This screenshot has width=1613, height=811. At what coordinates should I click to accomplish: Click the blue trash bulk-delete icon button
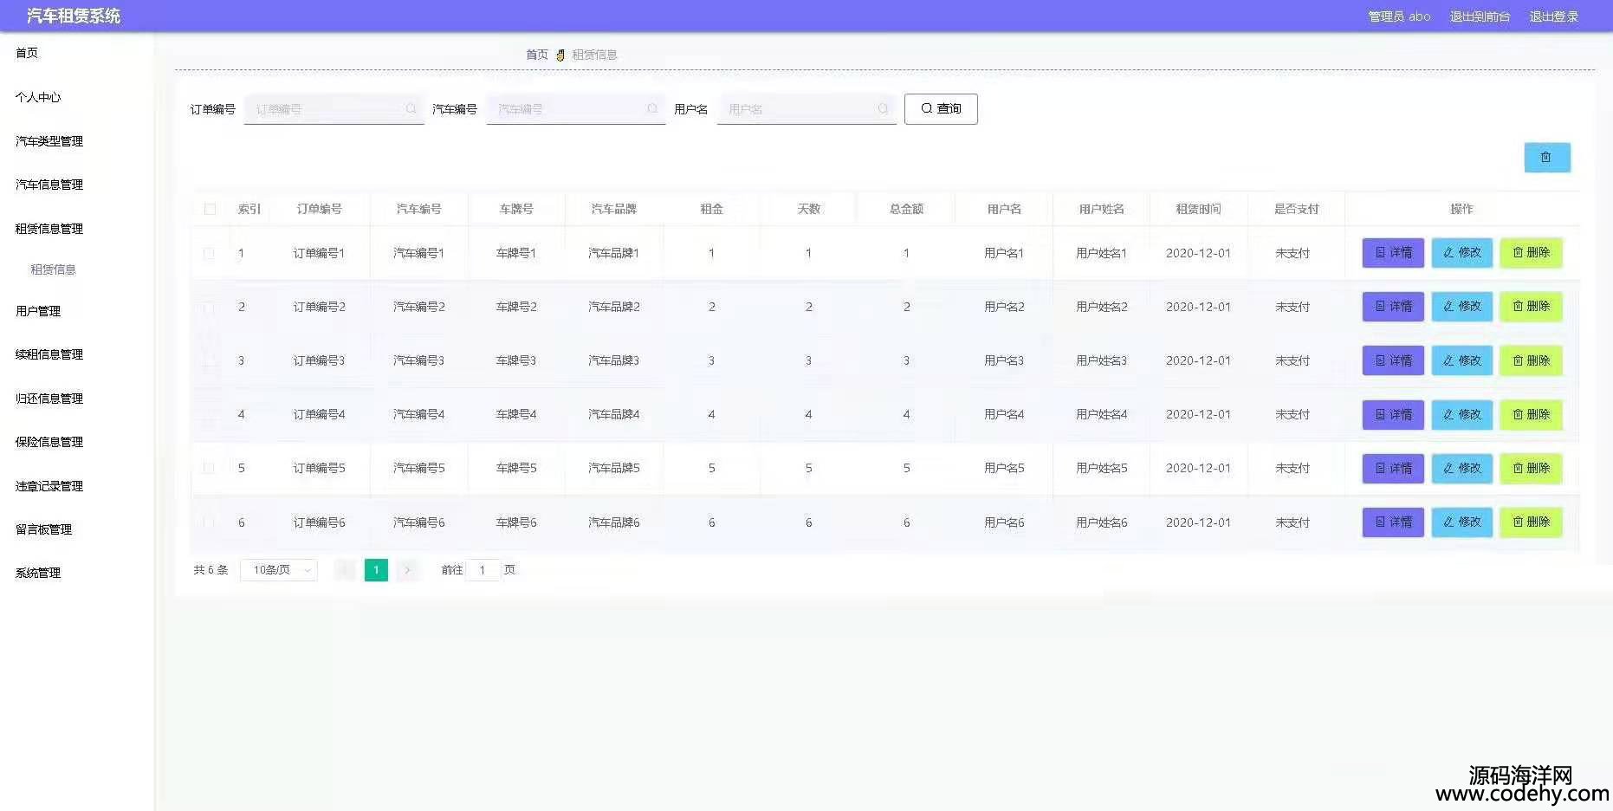coord(1546,158)
